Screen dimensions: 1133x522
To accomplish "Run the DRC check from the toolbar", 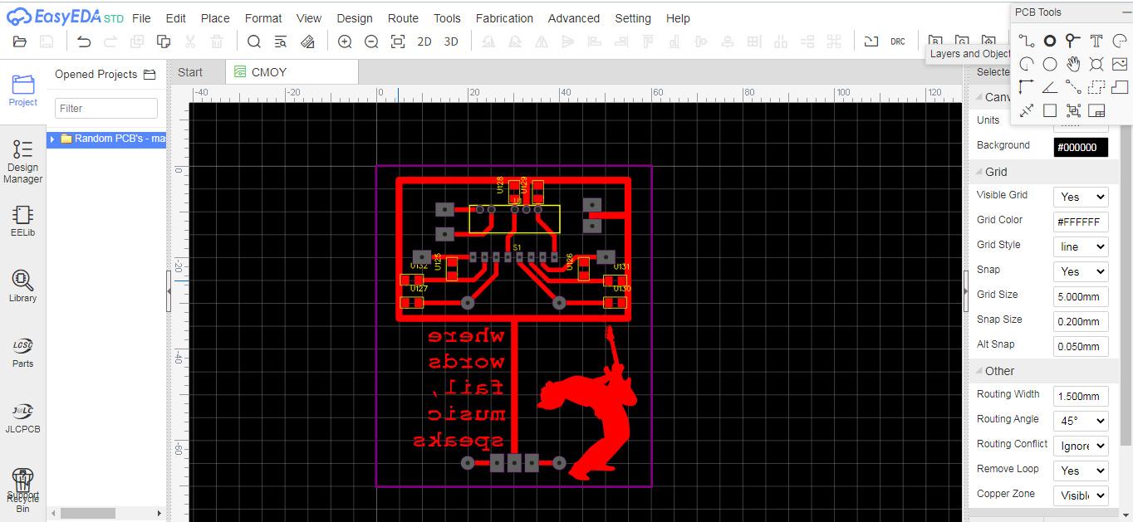I will pyautogui.click(x=896, y=41).
